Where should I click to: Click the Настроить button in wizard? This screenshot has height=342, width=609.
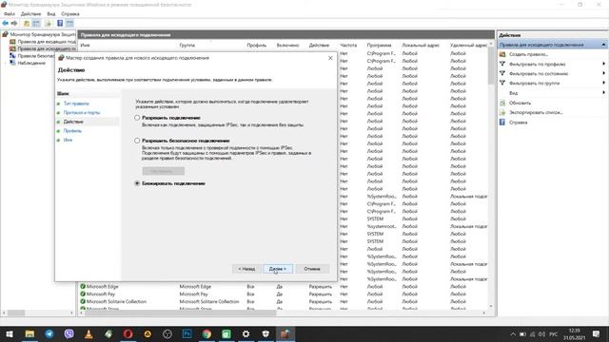click(x=163, y=171)
